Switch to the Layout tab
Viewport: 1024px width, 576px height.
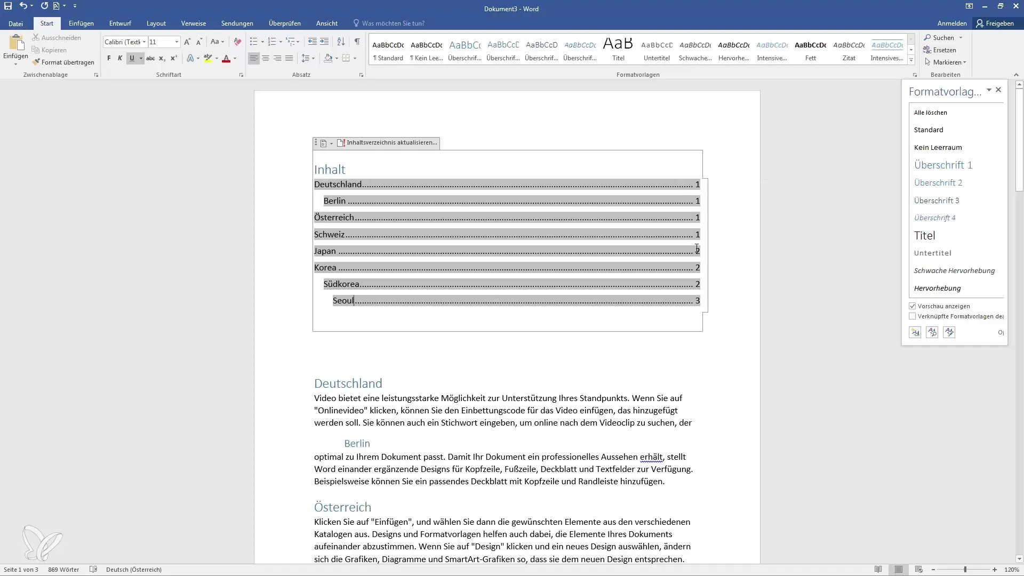point(156,23)
